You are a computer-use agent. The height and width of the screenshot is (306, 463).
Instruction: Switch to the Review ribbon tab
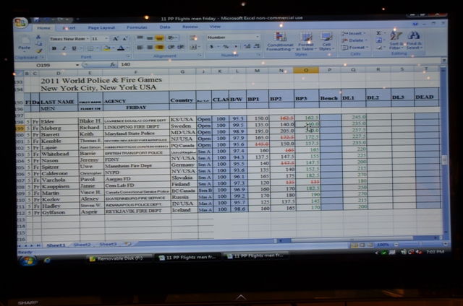point(190,27)
